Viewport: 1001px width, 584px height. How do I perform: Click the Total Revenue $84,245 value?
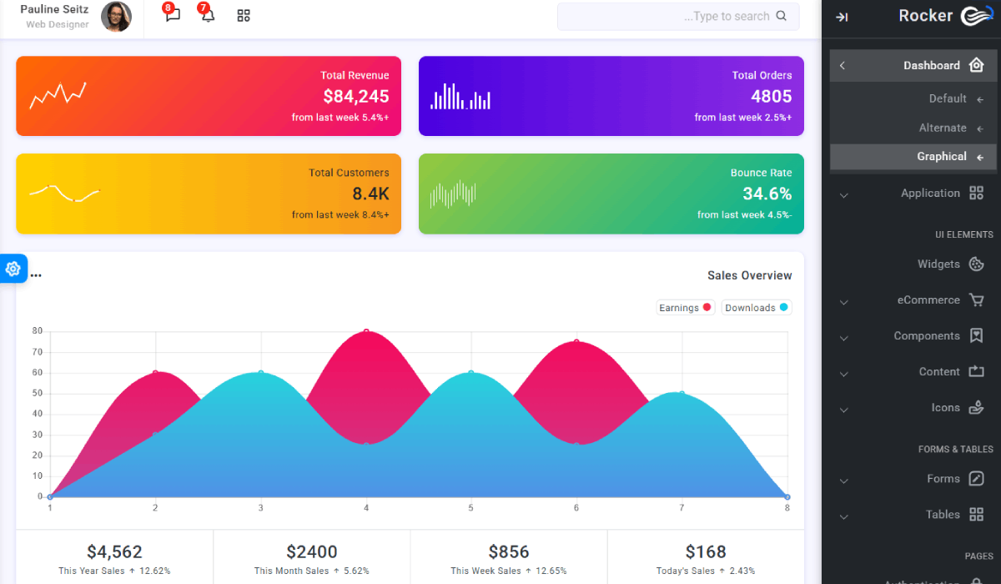click(x=356, y=96)
